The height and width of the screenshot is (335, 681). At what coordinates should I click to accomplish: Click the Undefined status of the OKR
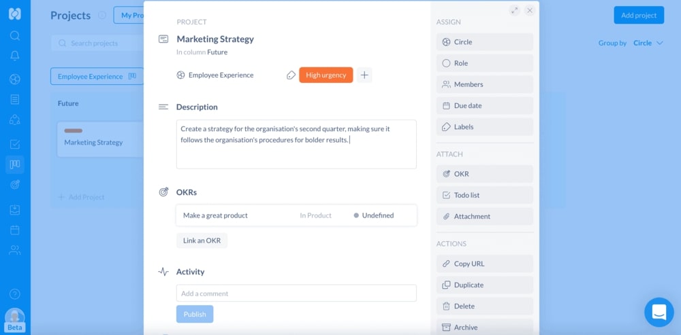(374, 215)
